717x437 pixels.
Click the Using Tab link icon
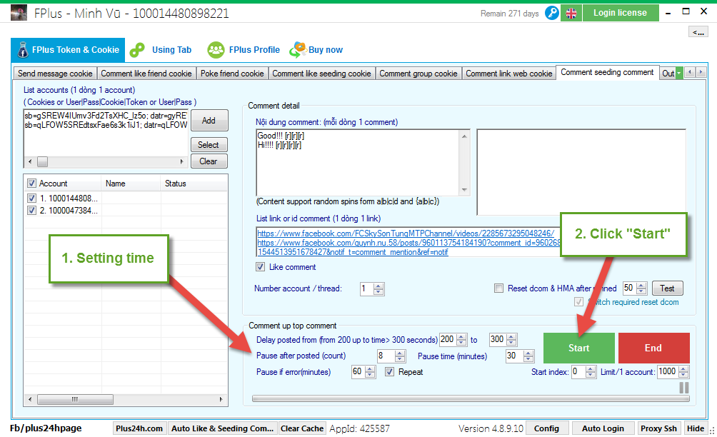click(x=137, y=50)
